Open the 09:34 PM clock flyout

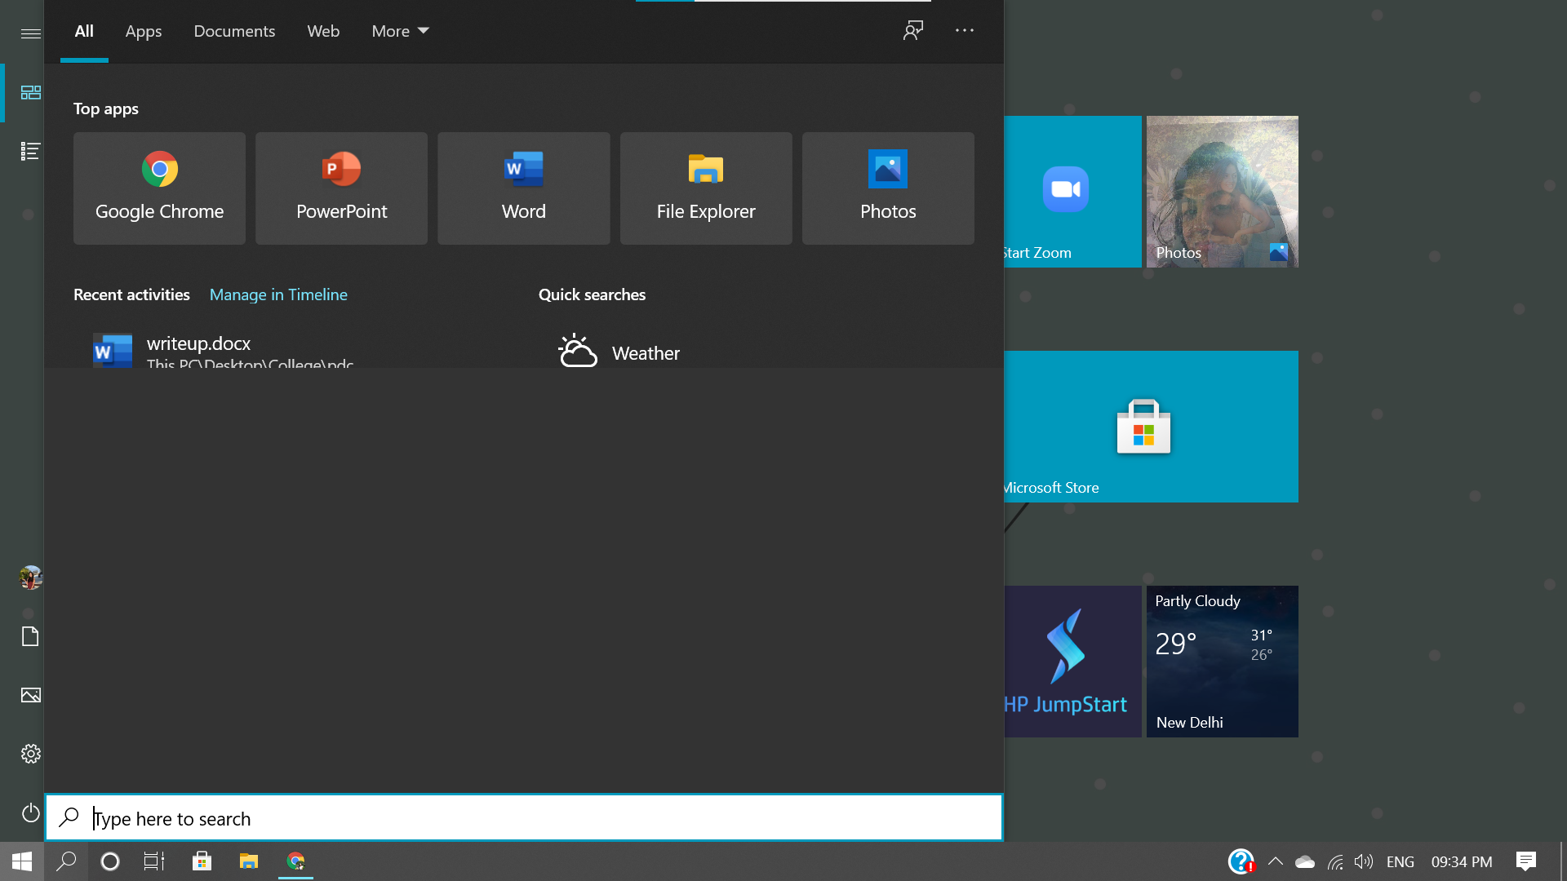click(x=1462, y=861)
